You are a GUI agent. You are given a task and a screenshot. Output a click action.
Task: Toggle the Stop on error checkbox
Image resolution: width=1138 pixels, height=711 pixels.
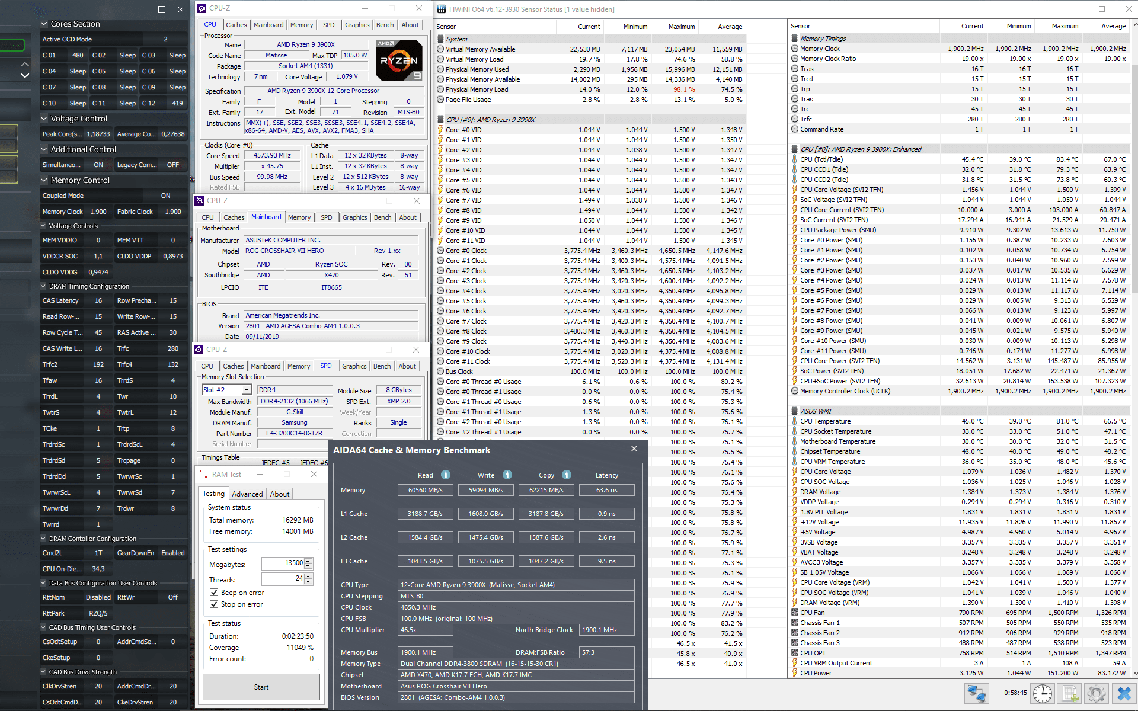click(214, 604)
